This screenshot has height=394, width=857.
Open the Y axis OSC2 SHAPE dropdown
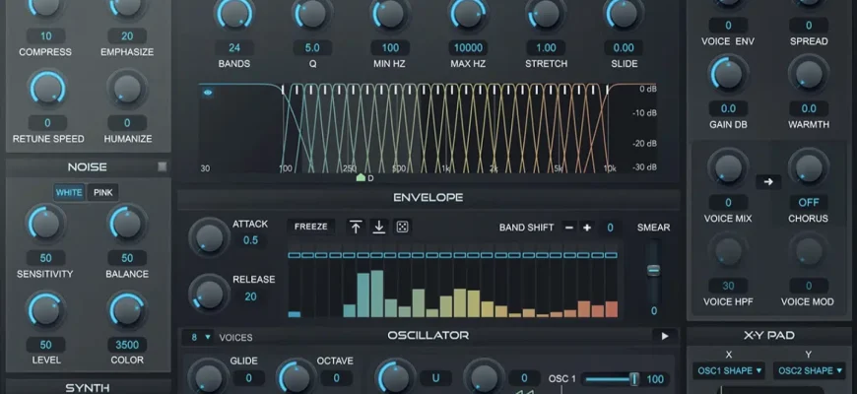click(811, 371)
